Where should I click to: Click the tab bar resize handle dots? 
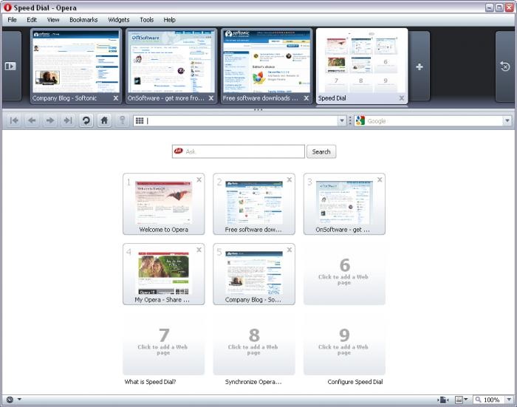pos(258,109)
